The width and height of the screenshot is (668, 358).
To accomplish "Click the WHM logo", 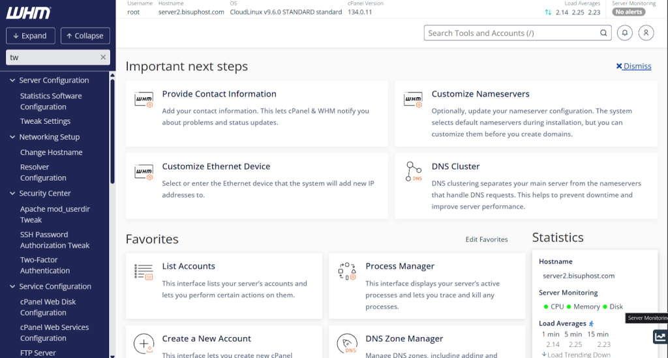I will coord(29,13).
